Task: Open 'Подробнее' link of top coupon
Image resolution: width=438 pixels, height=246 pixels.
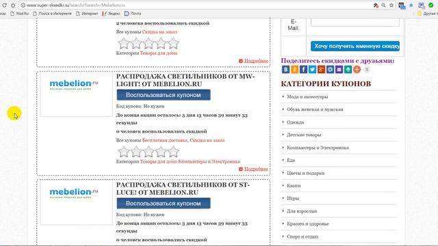Action: pyautogui.click(x=256, y=61)
